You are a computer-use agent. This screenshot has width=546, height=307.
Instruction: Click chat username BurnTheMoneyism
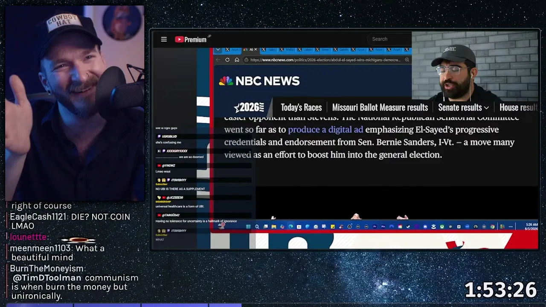[x=46, y=268]
